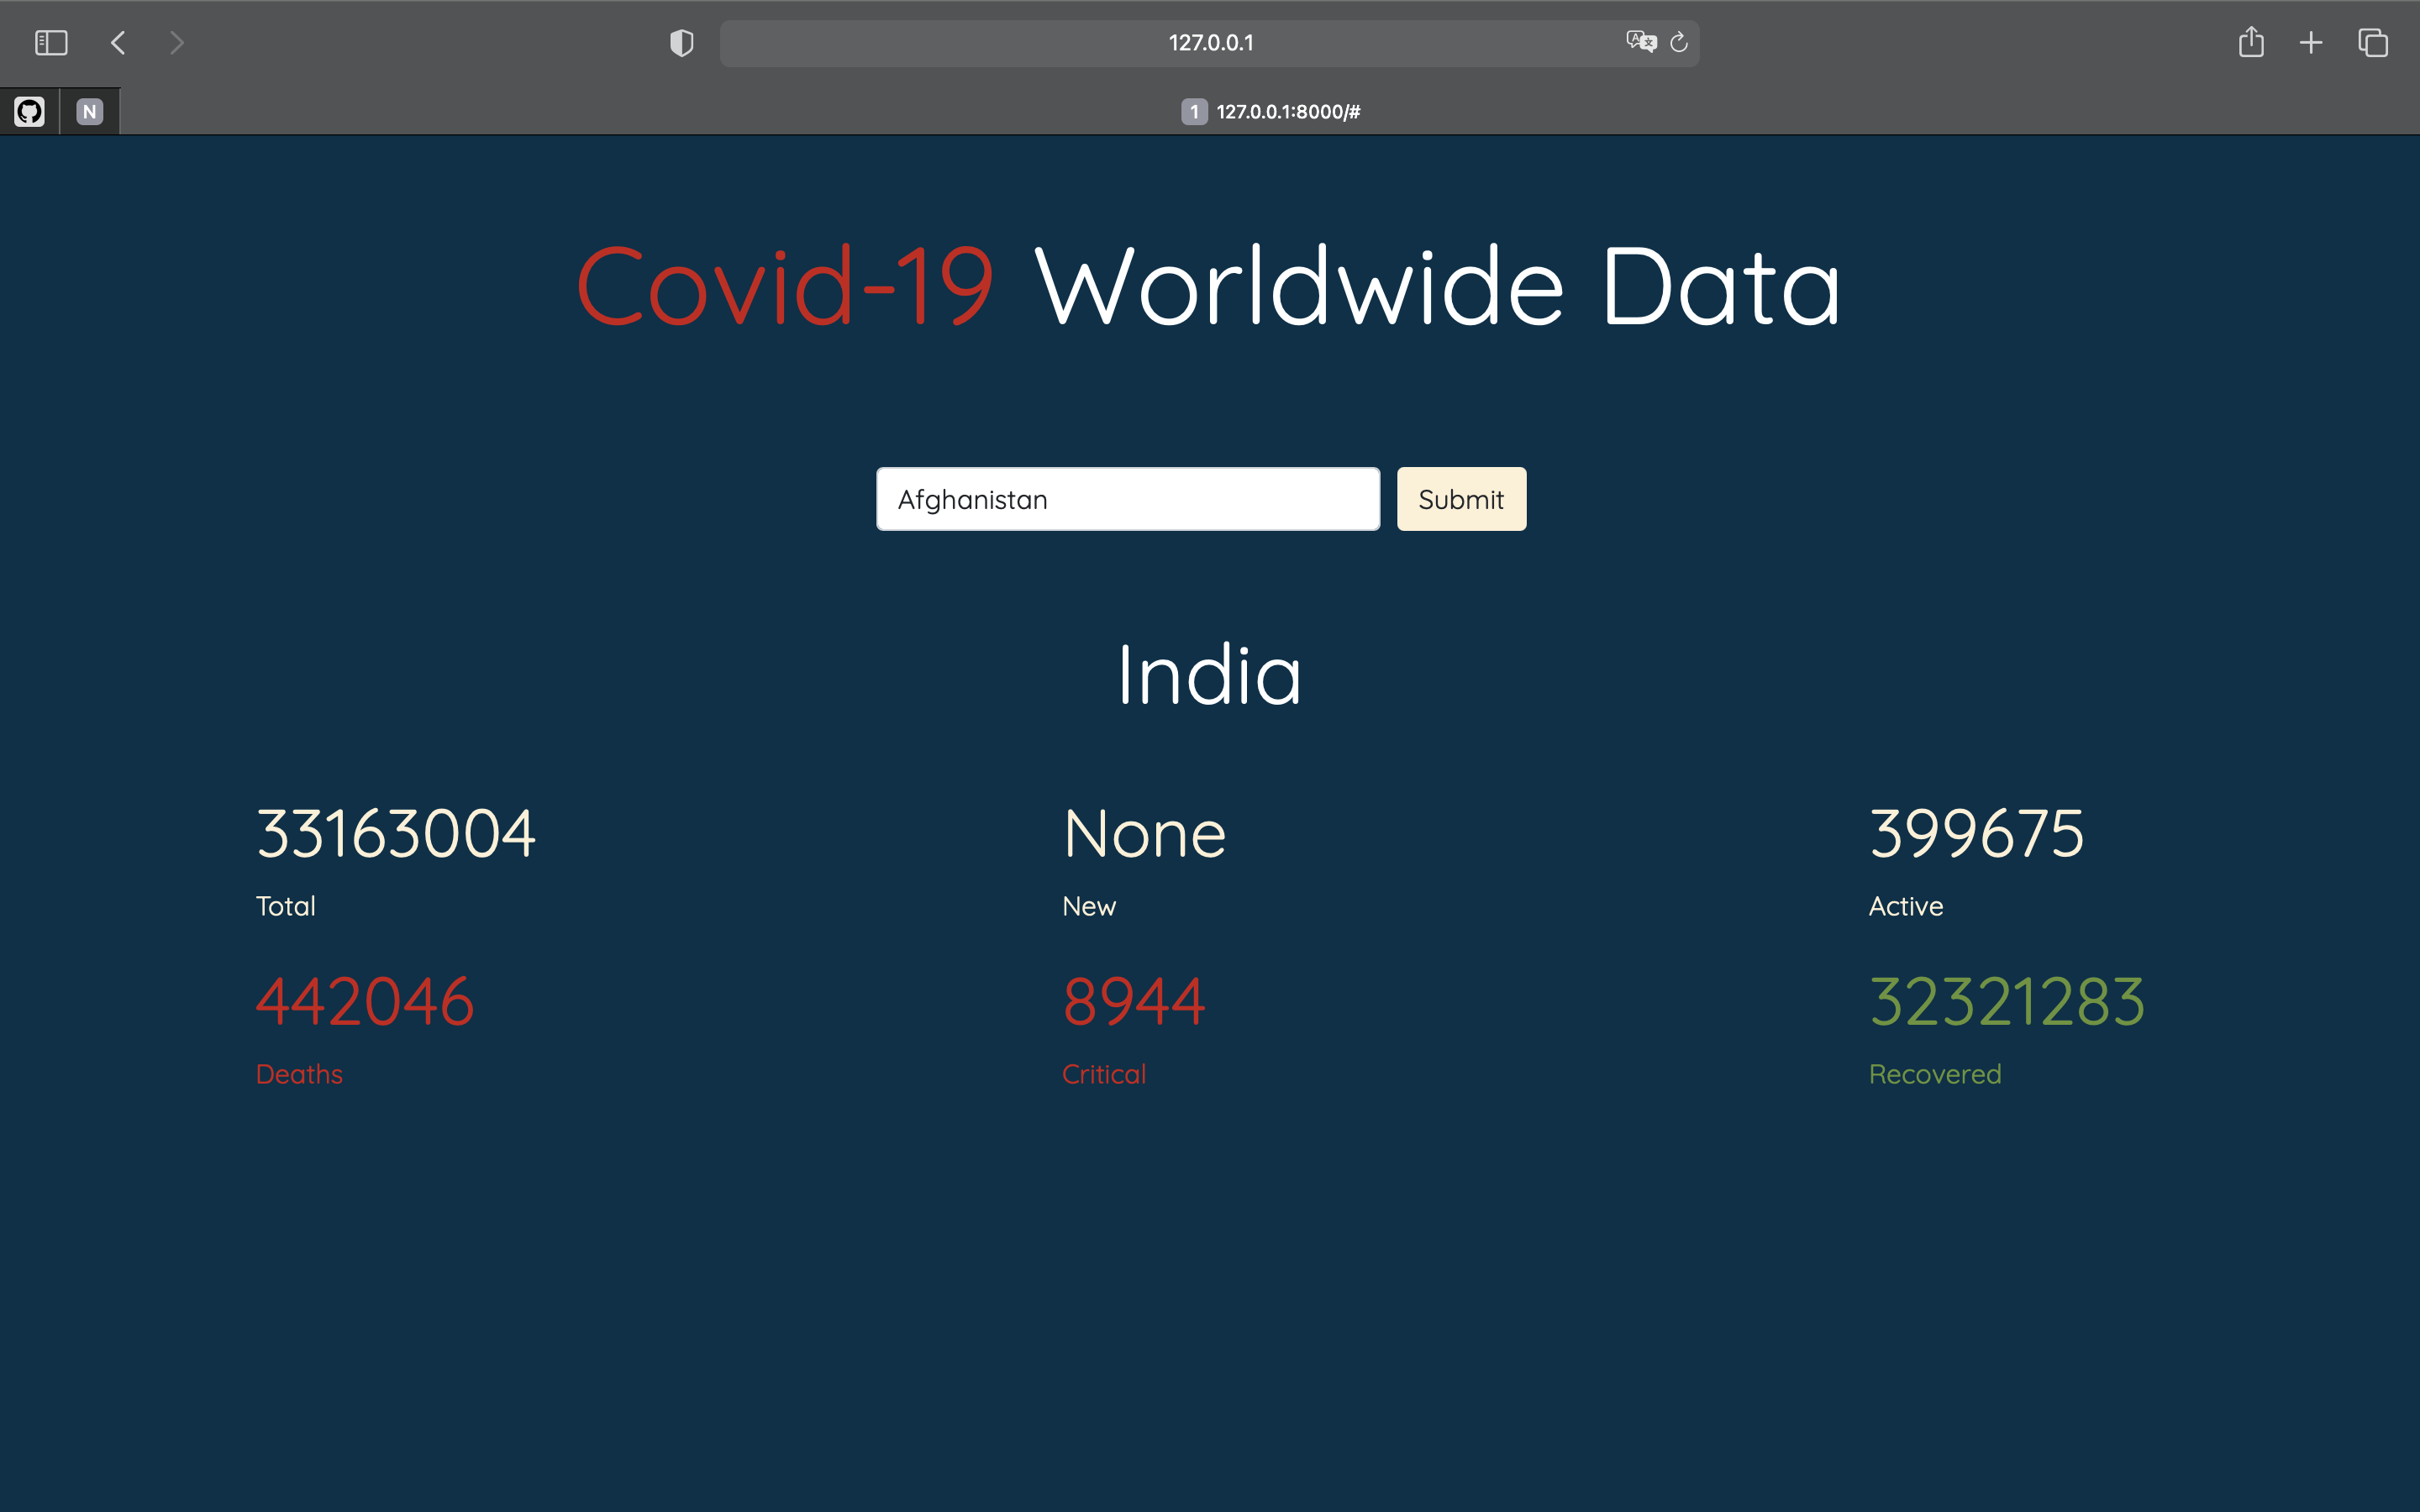Open a new browser tab

pos(2311,42)
